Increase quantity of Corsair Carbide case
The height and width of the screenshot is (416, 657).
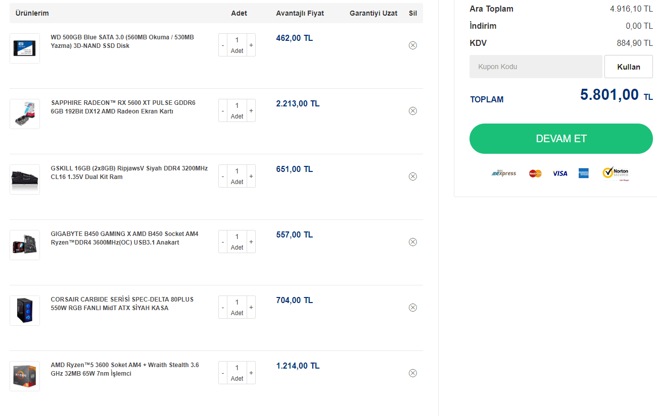click(251, 308)
